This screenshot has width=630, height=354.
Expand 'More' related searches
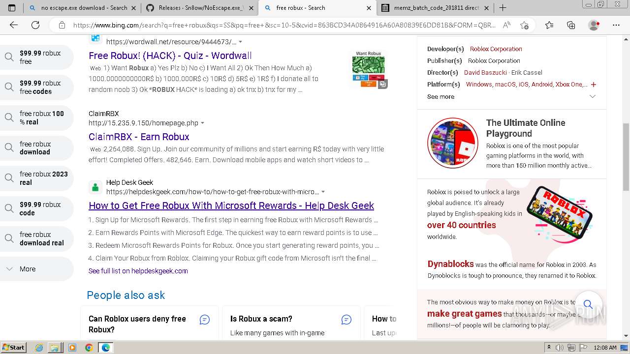point(37,269)
